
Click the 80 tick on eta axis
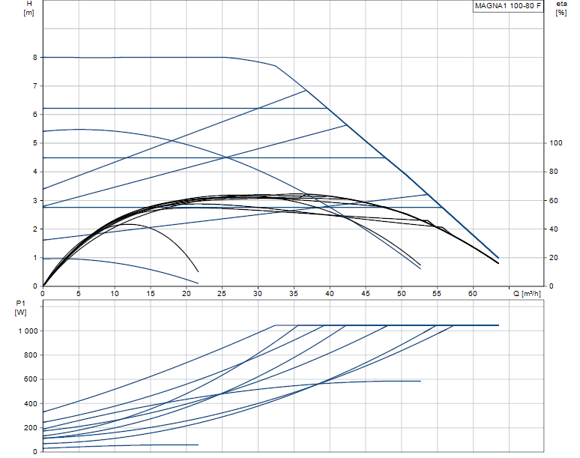pyautogui.click(x=553, y=172)
